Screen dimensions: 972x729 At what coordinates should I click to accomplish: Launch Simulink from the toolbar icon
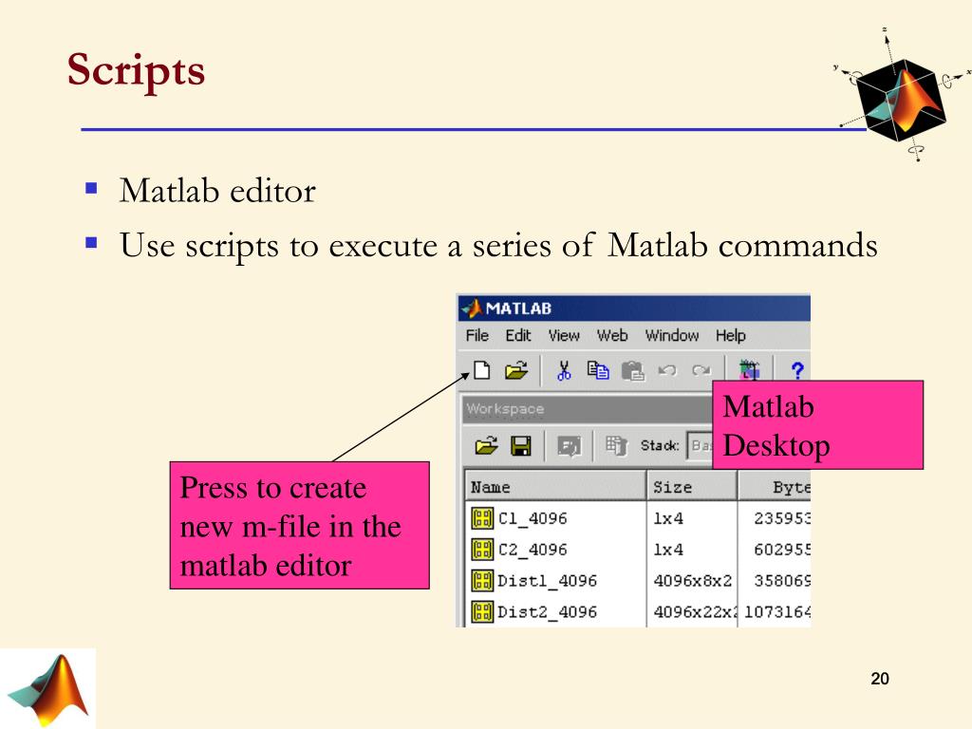tap(749, 370)
